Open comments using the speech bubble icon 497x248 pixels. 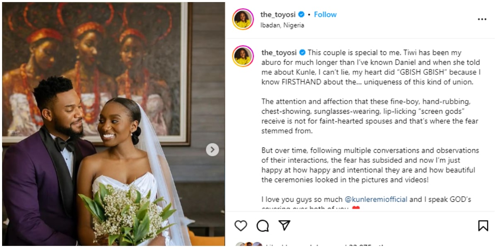click(263, 225)
